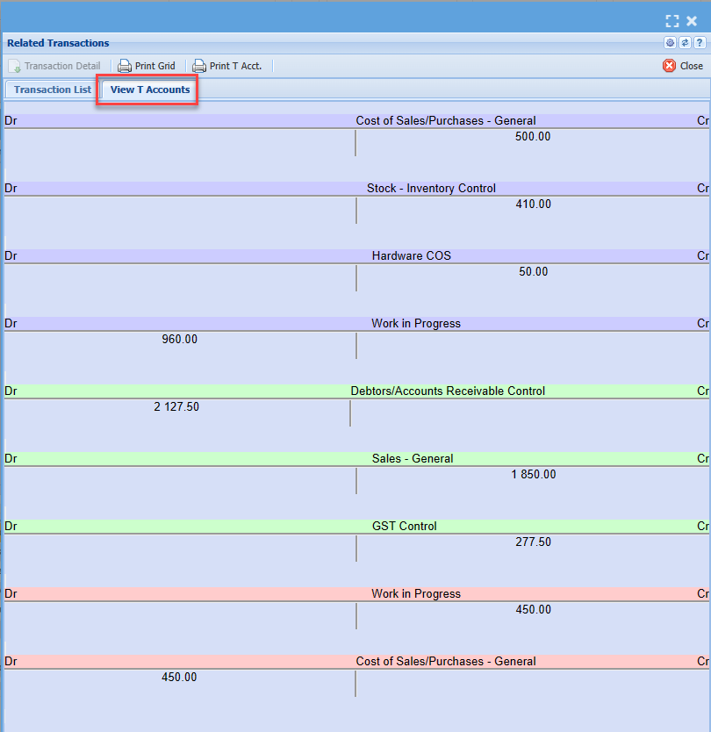Click the fullscreen expand icon in title bar
This screenshot has width=711, height=732.
672,21
